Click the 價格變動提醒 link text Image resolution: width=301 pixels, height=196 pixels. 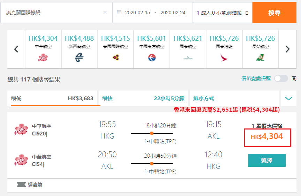[256, 78]
